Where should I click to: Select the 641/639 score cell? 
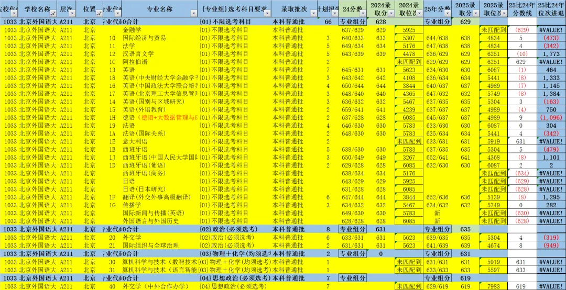(438, 246)
